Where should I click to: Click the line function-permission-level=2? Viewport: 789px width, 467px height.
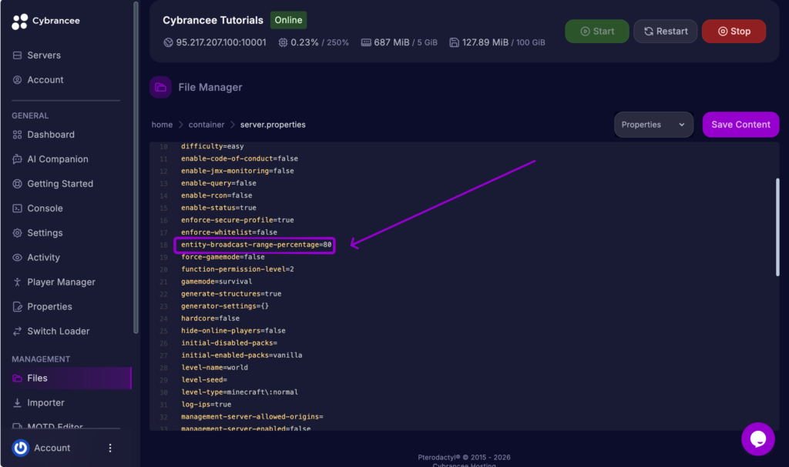[237, 269]
